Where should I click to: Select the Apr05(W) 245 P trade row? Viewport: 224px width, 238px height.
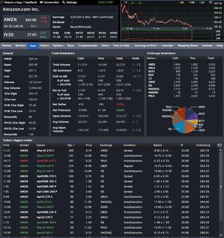point(110,212)
